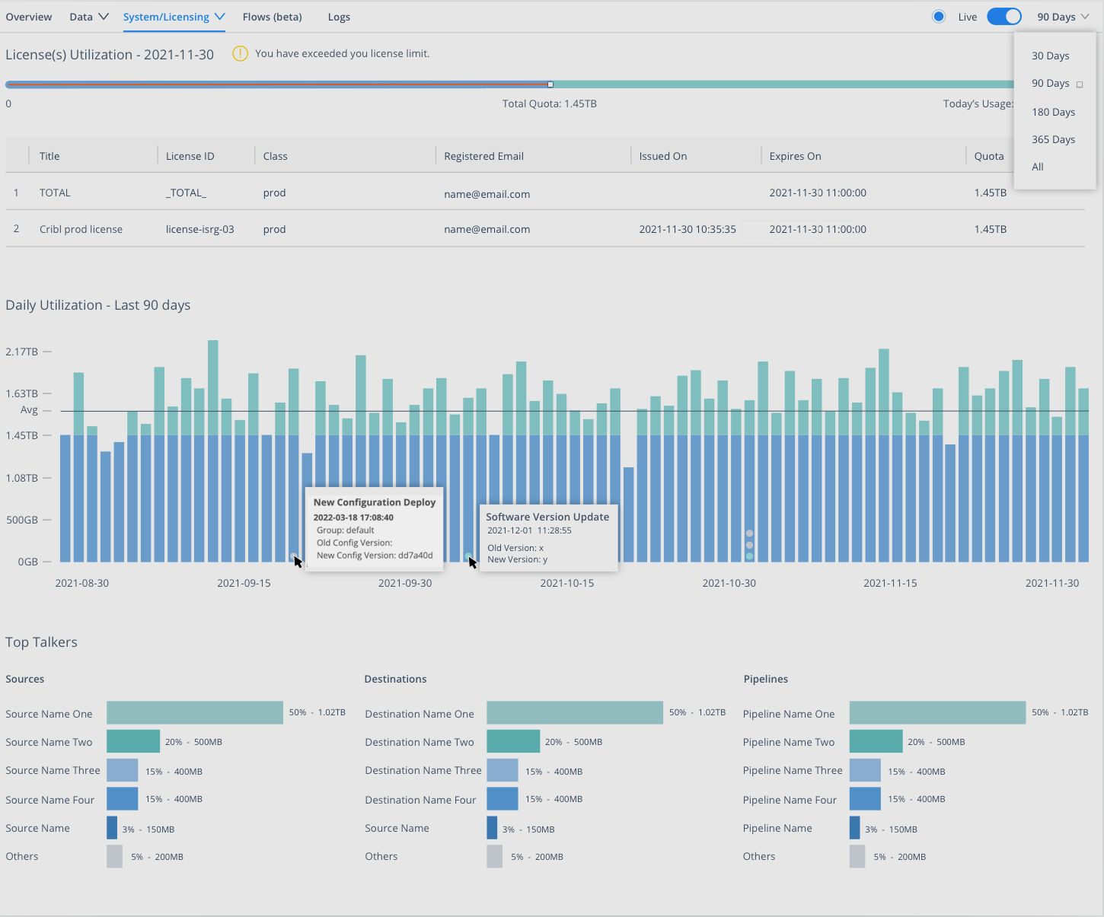Screen dimensions: 1104x917
Task: Choose the All option in the dropdown
Action: click(x=1037, y=167)
